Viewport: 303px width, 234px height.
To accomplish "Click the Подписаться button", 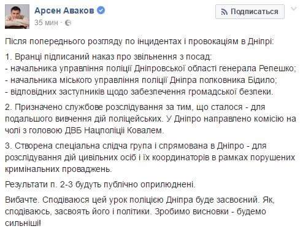I will (250, 12).
